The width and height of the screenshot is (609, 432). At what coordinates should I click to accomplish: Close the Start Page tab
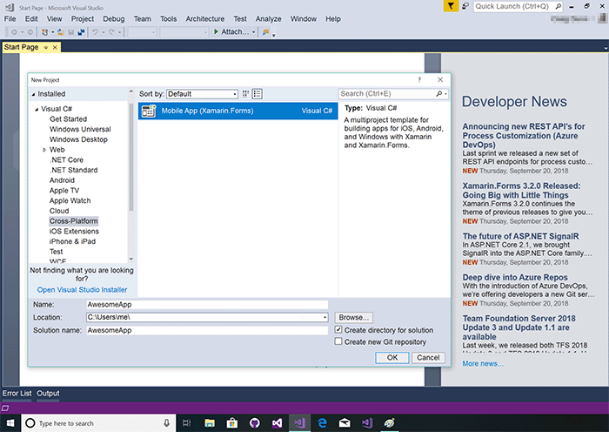click(55, 47)
